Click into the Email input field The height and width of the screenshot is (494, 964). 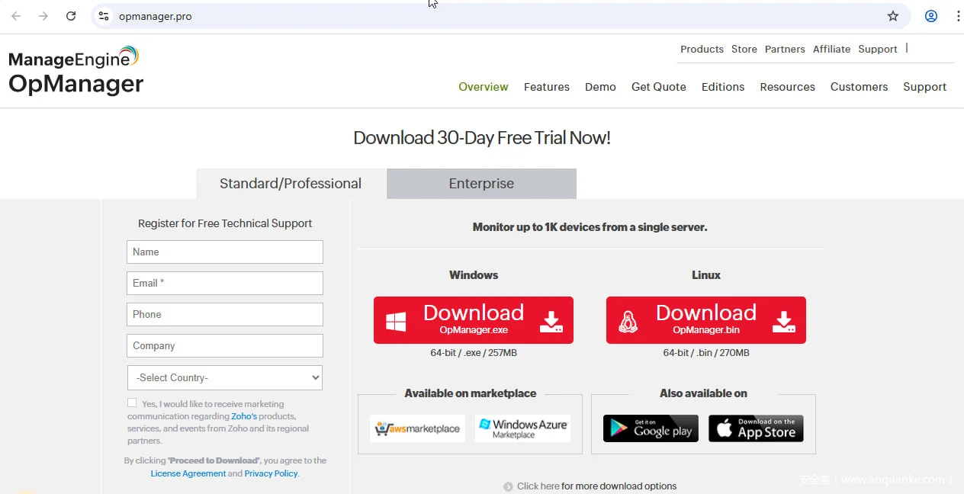coord(225,283)
